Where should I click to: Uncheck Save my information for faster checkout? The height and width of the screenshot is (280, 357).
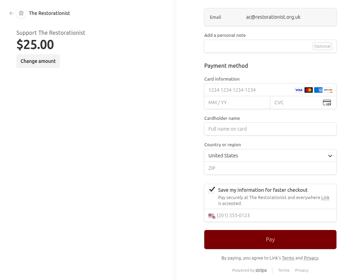(212, 190)
